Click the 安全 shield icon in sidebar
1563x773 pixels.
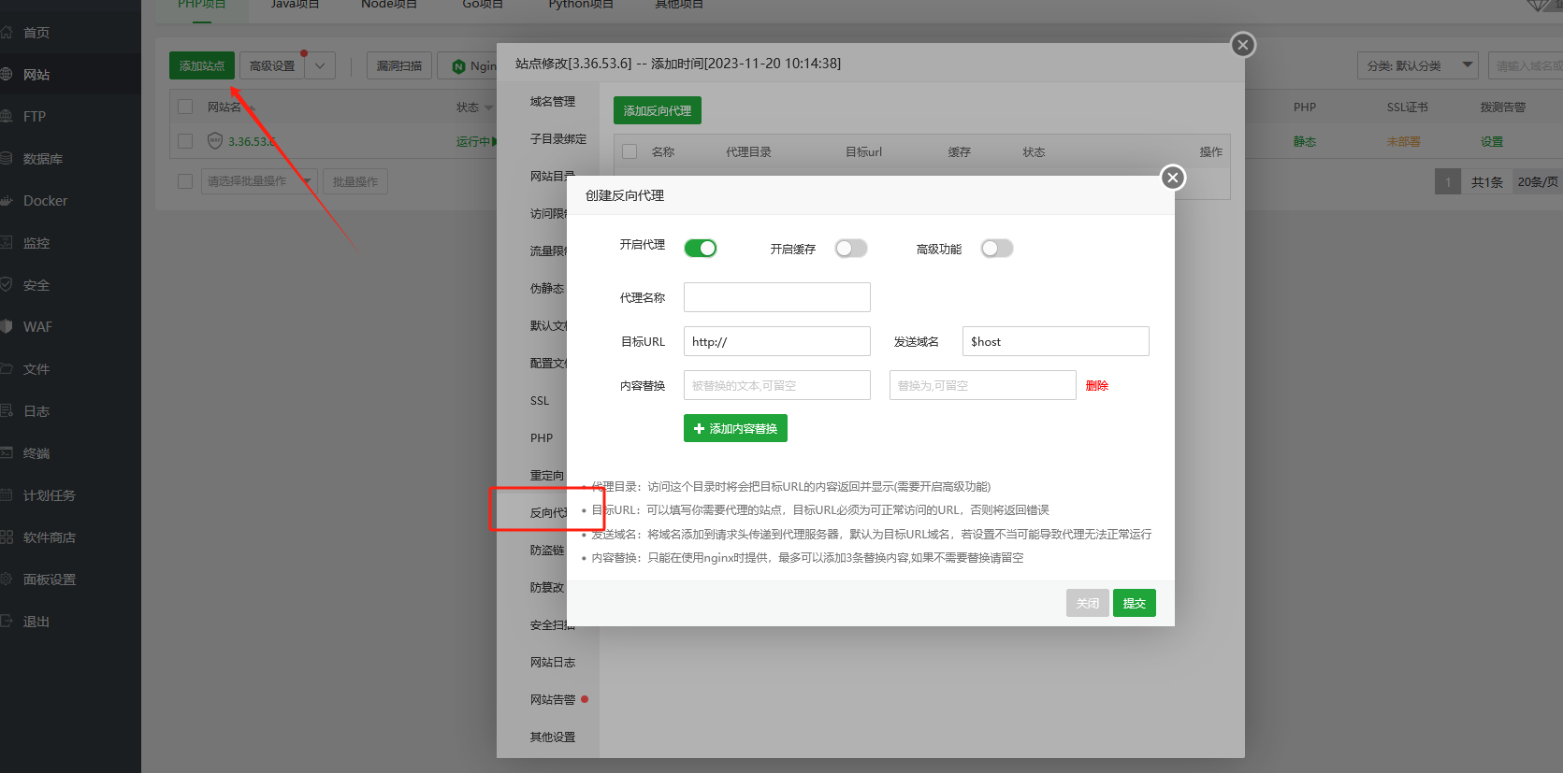point(6,285)
